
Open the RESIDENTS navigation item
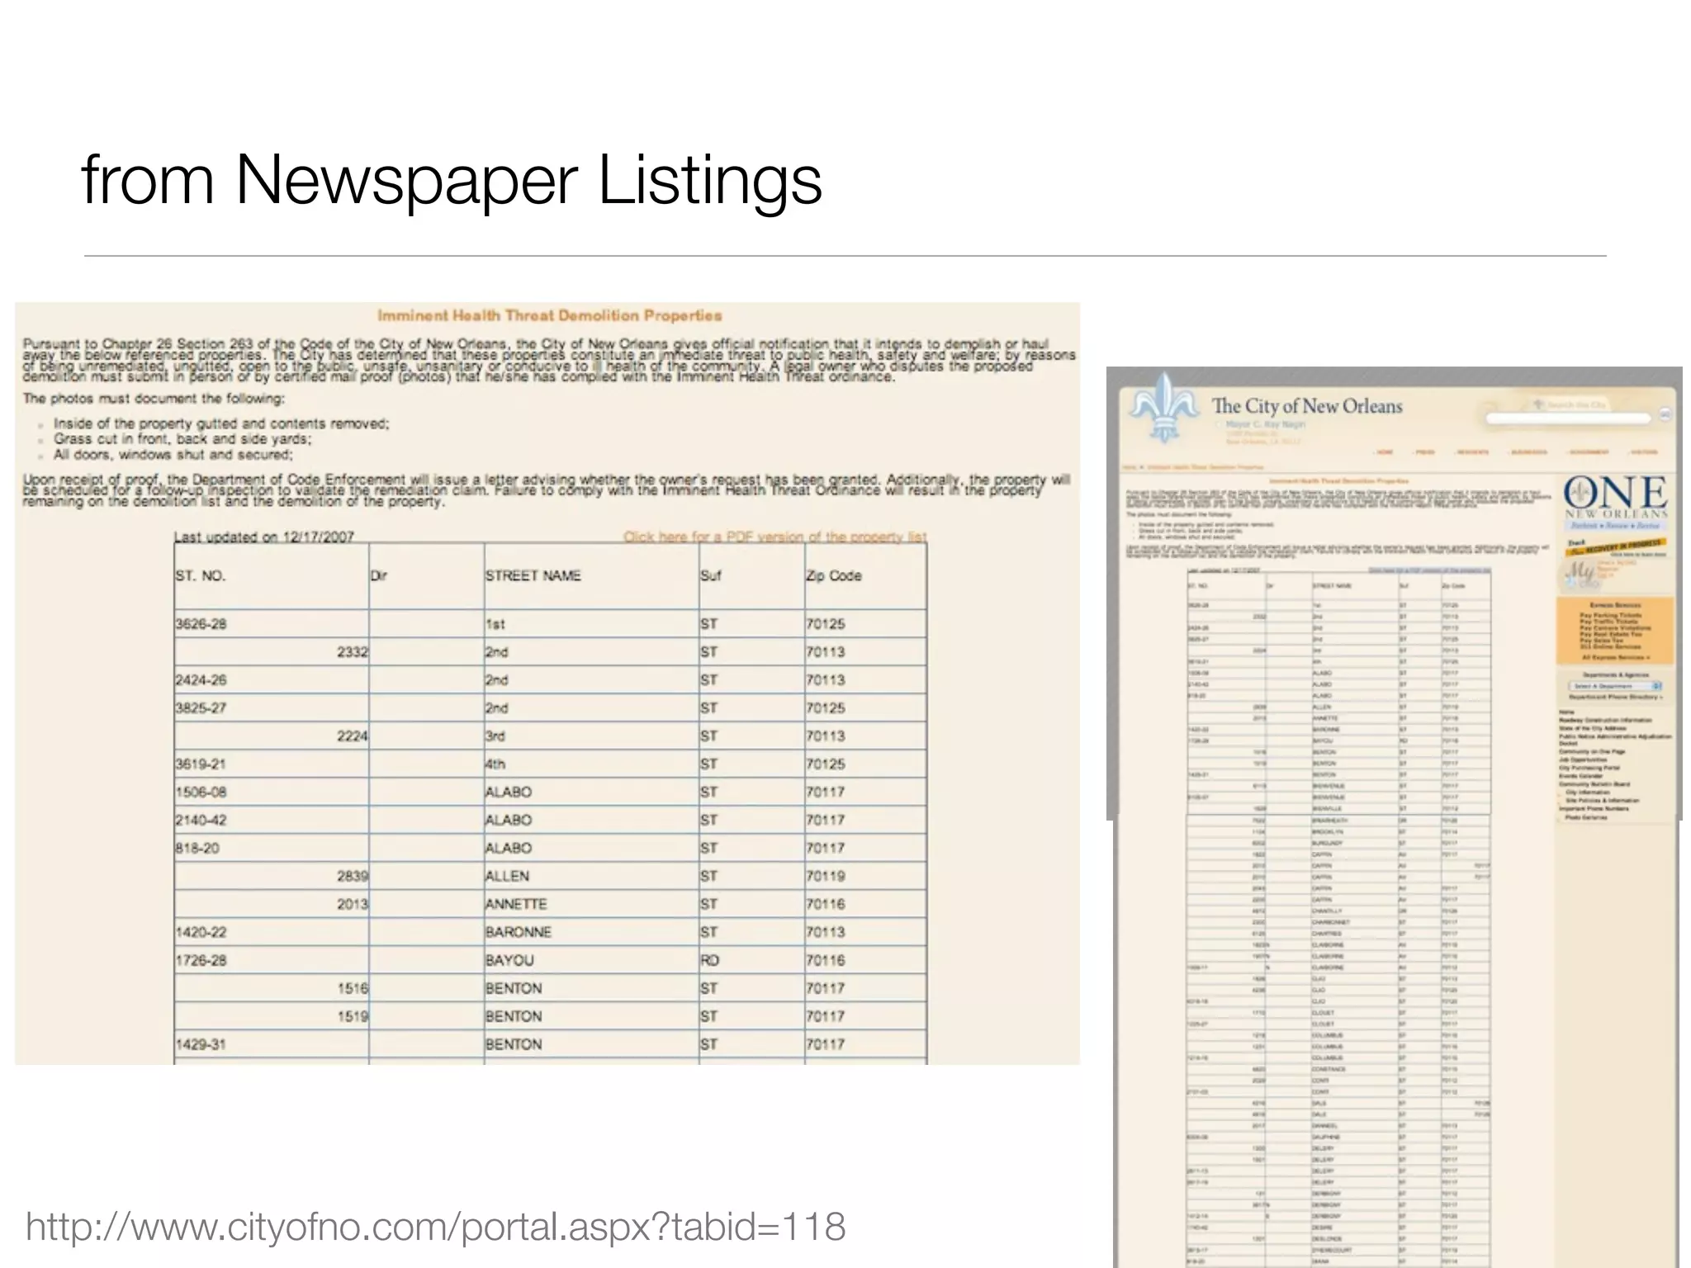(x=1471, y=452)
